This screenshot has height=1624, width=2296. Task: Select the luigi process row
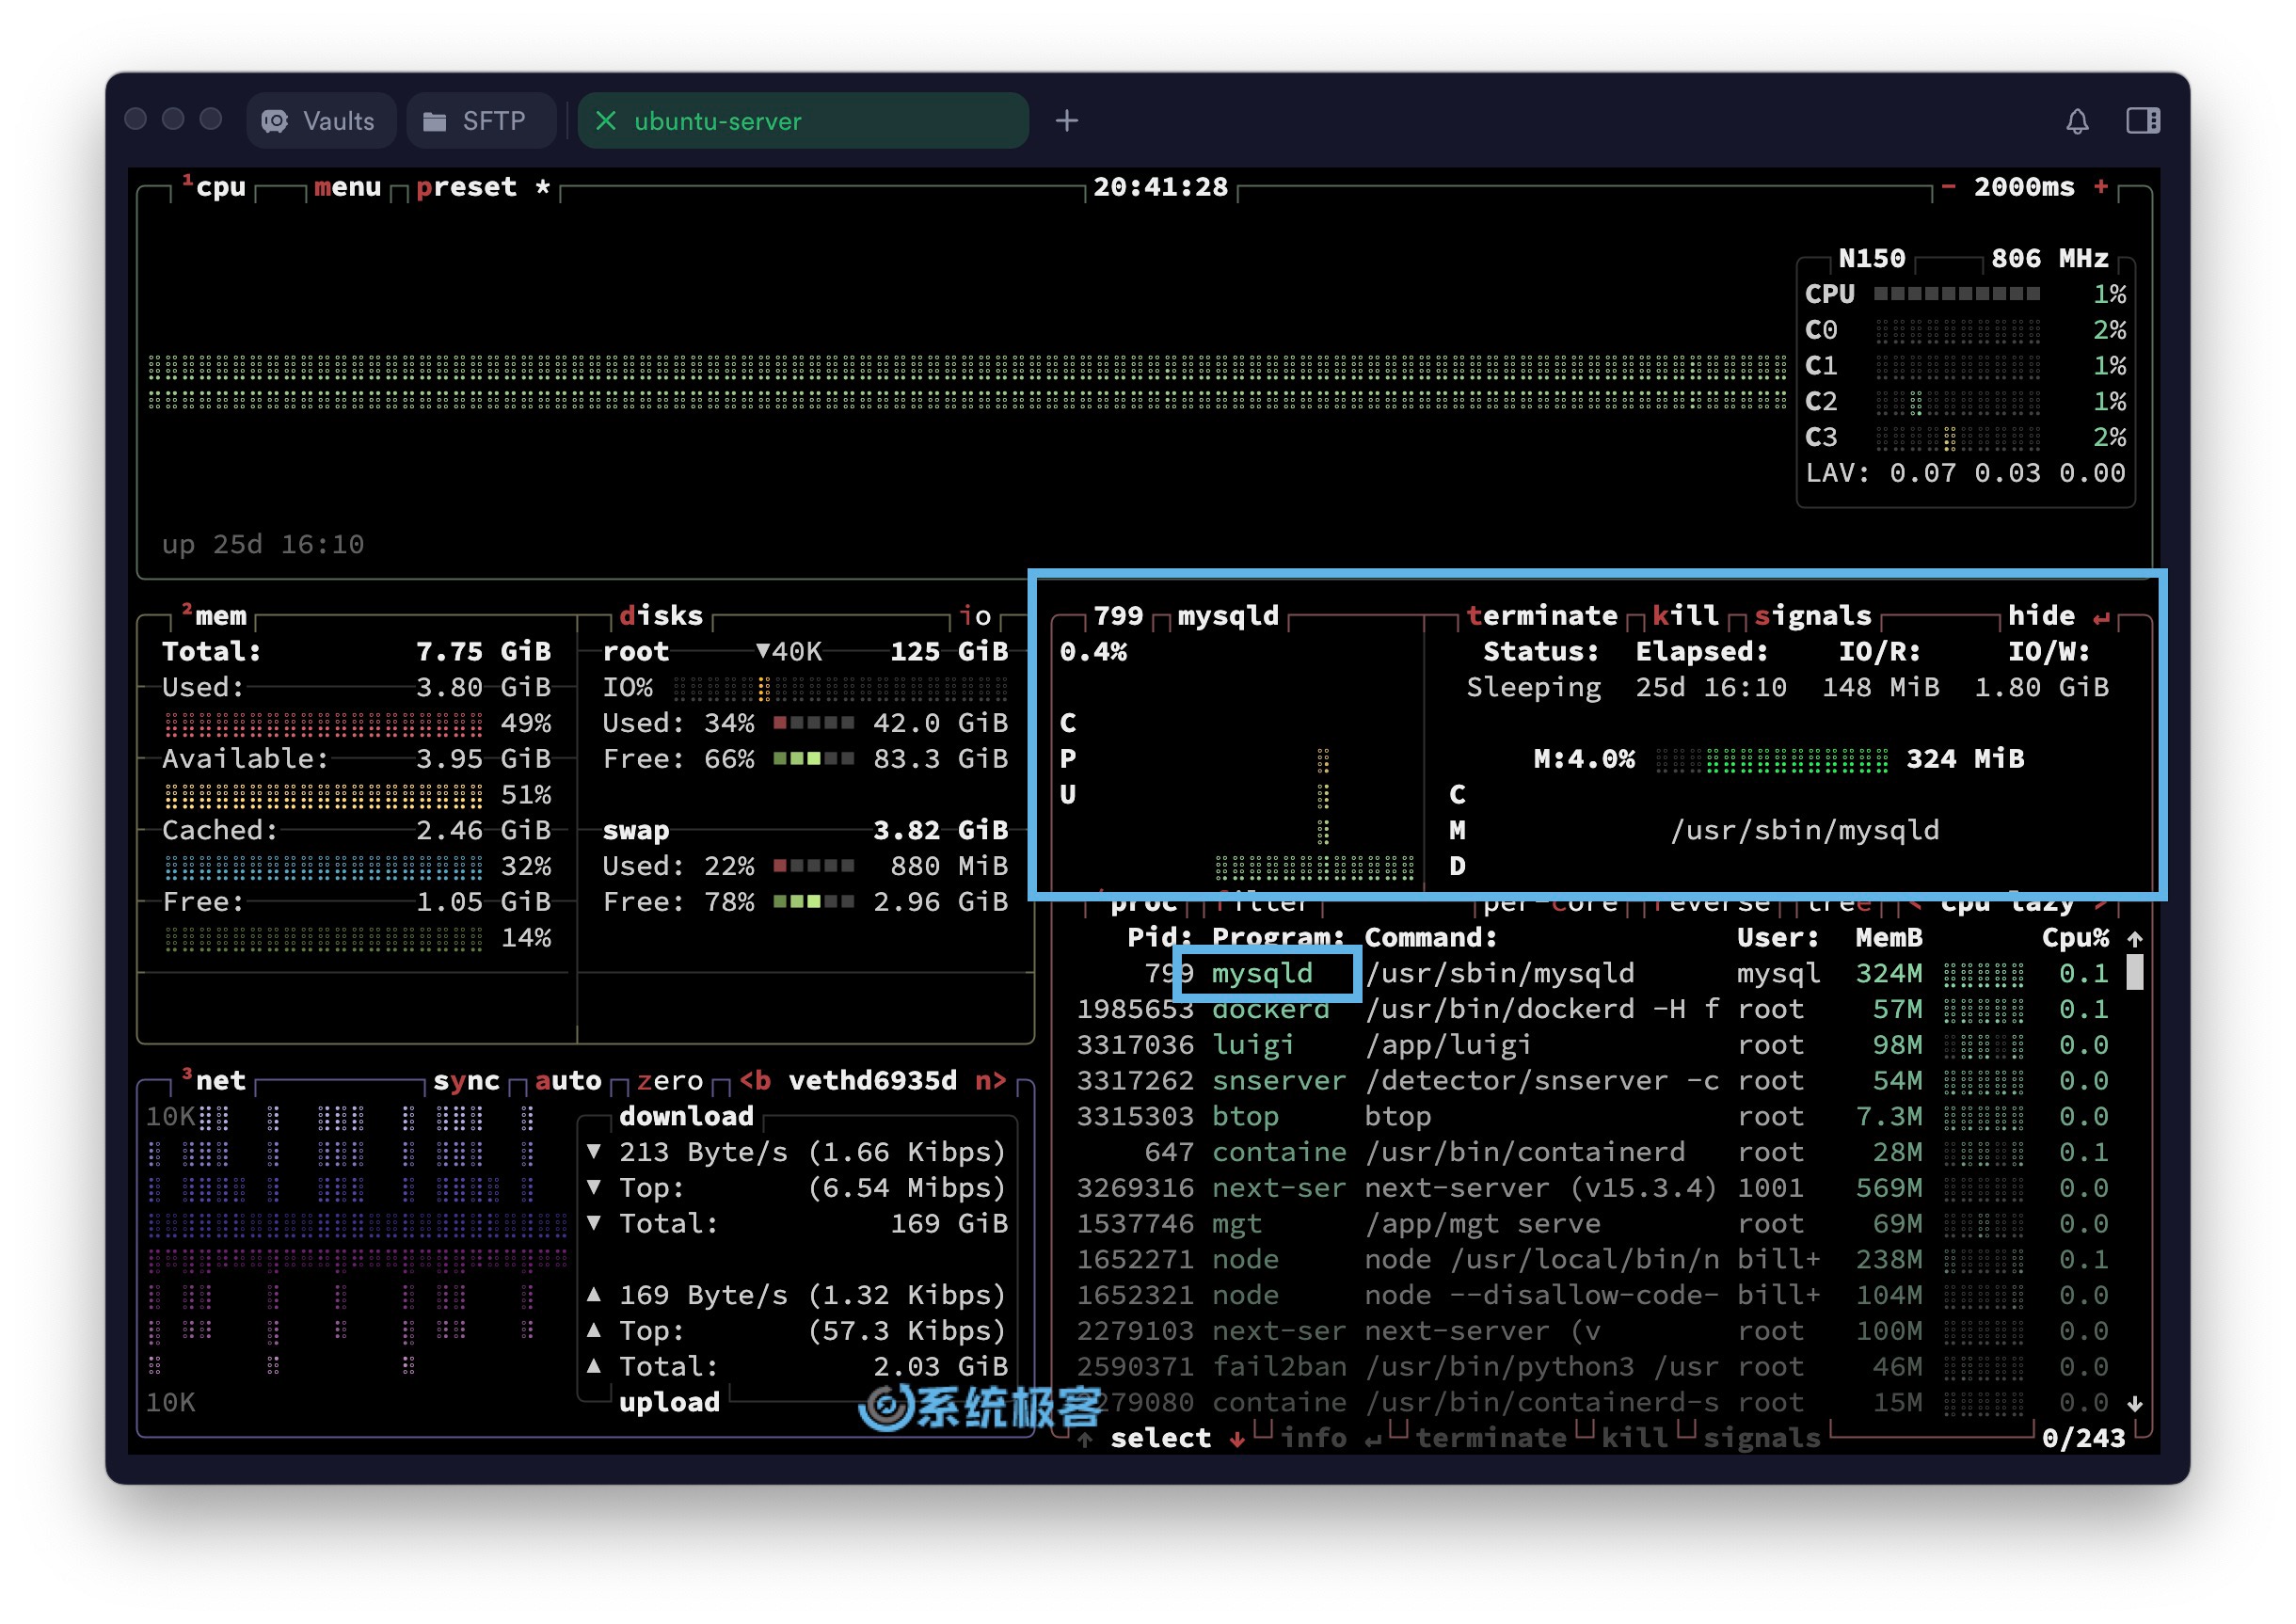[x=1593, y=1045]
